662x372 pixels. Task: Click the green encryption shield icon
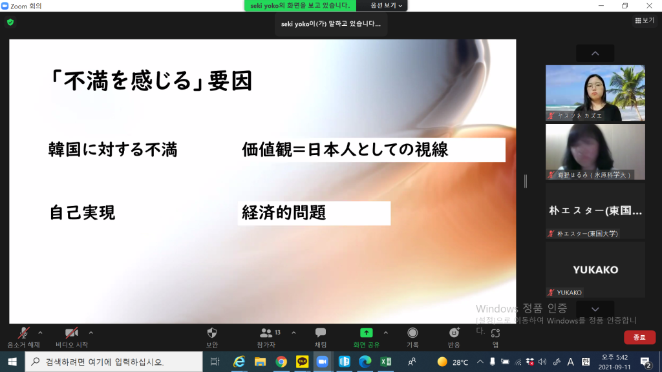point(10,22)
